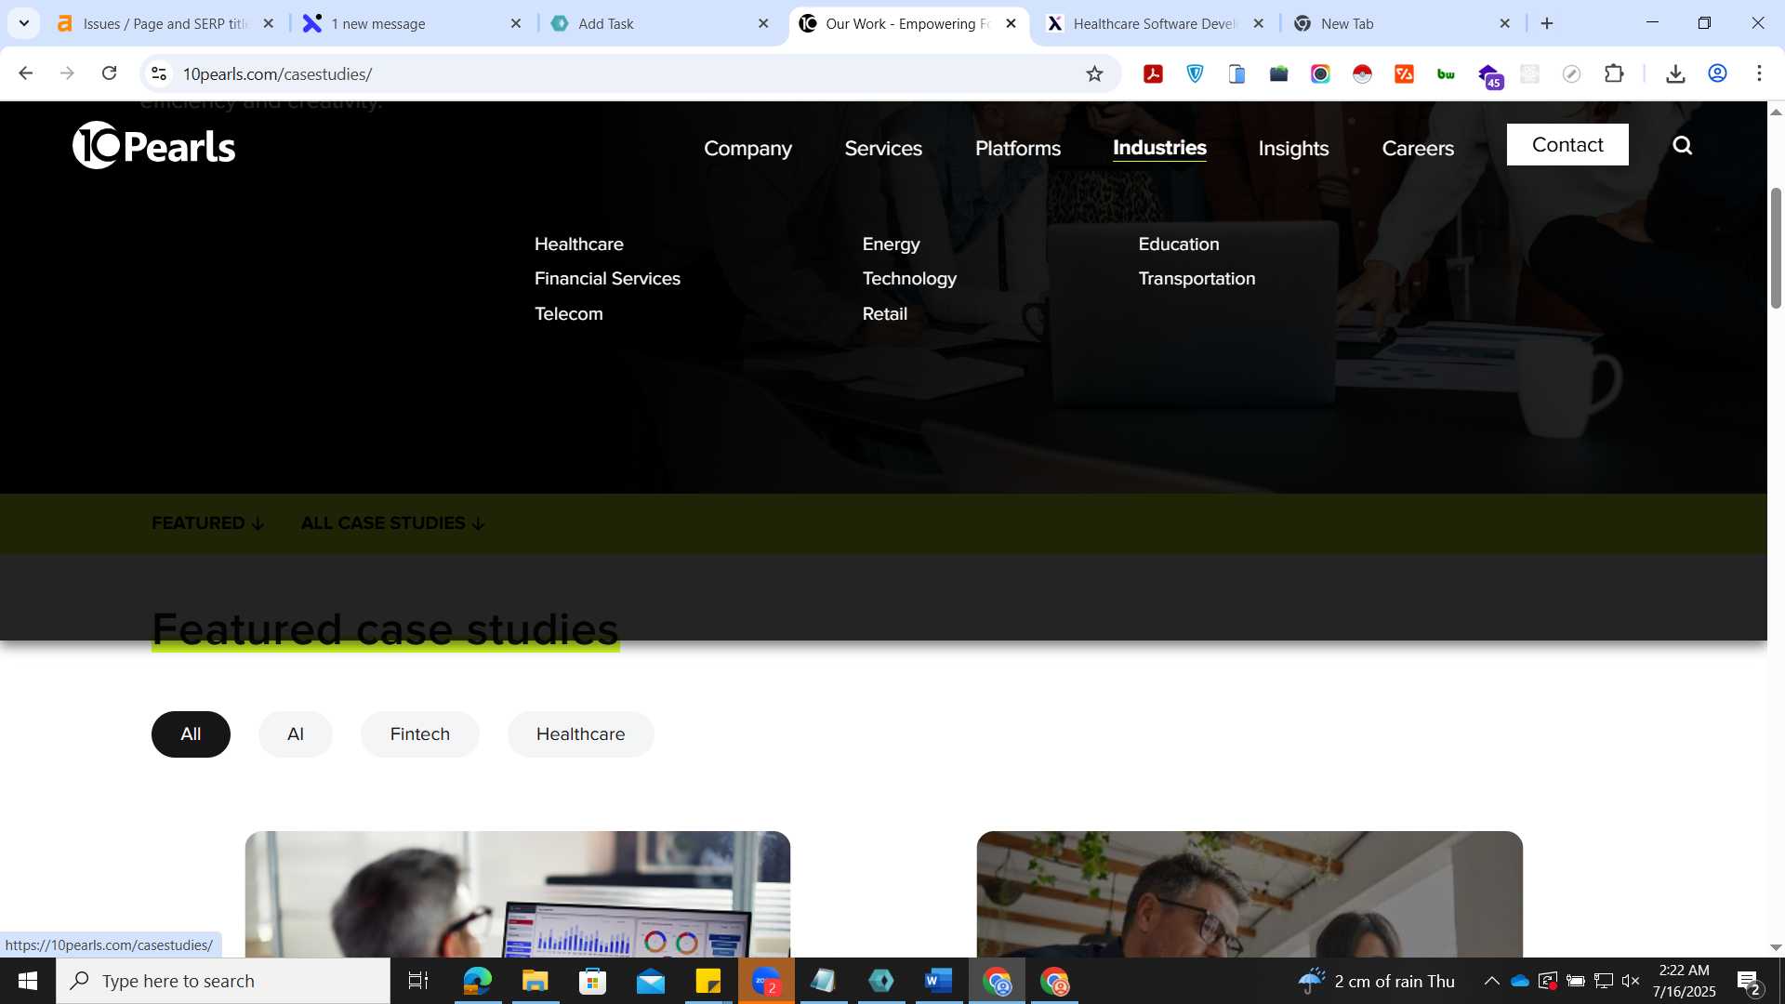Open the Industries menu

coord(1159,148)
